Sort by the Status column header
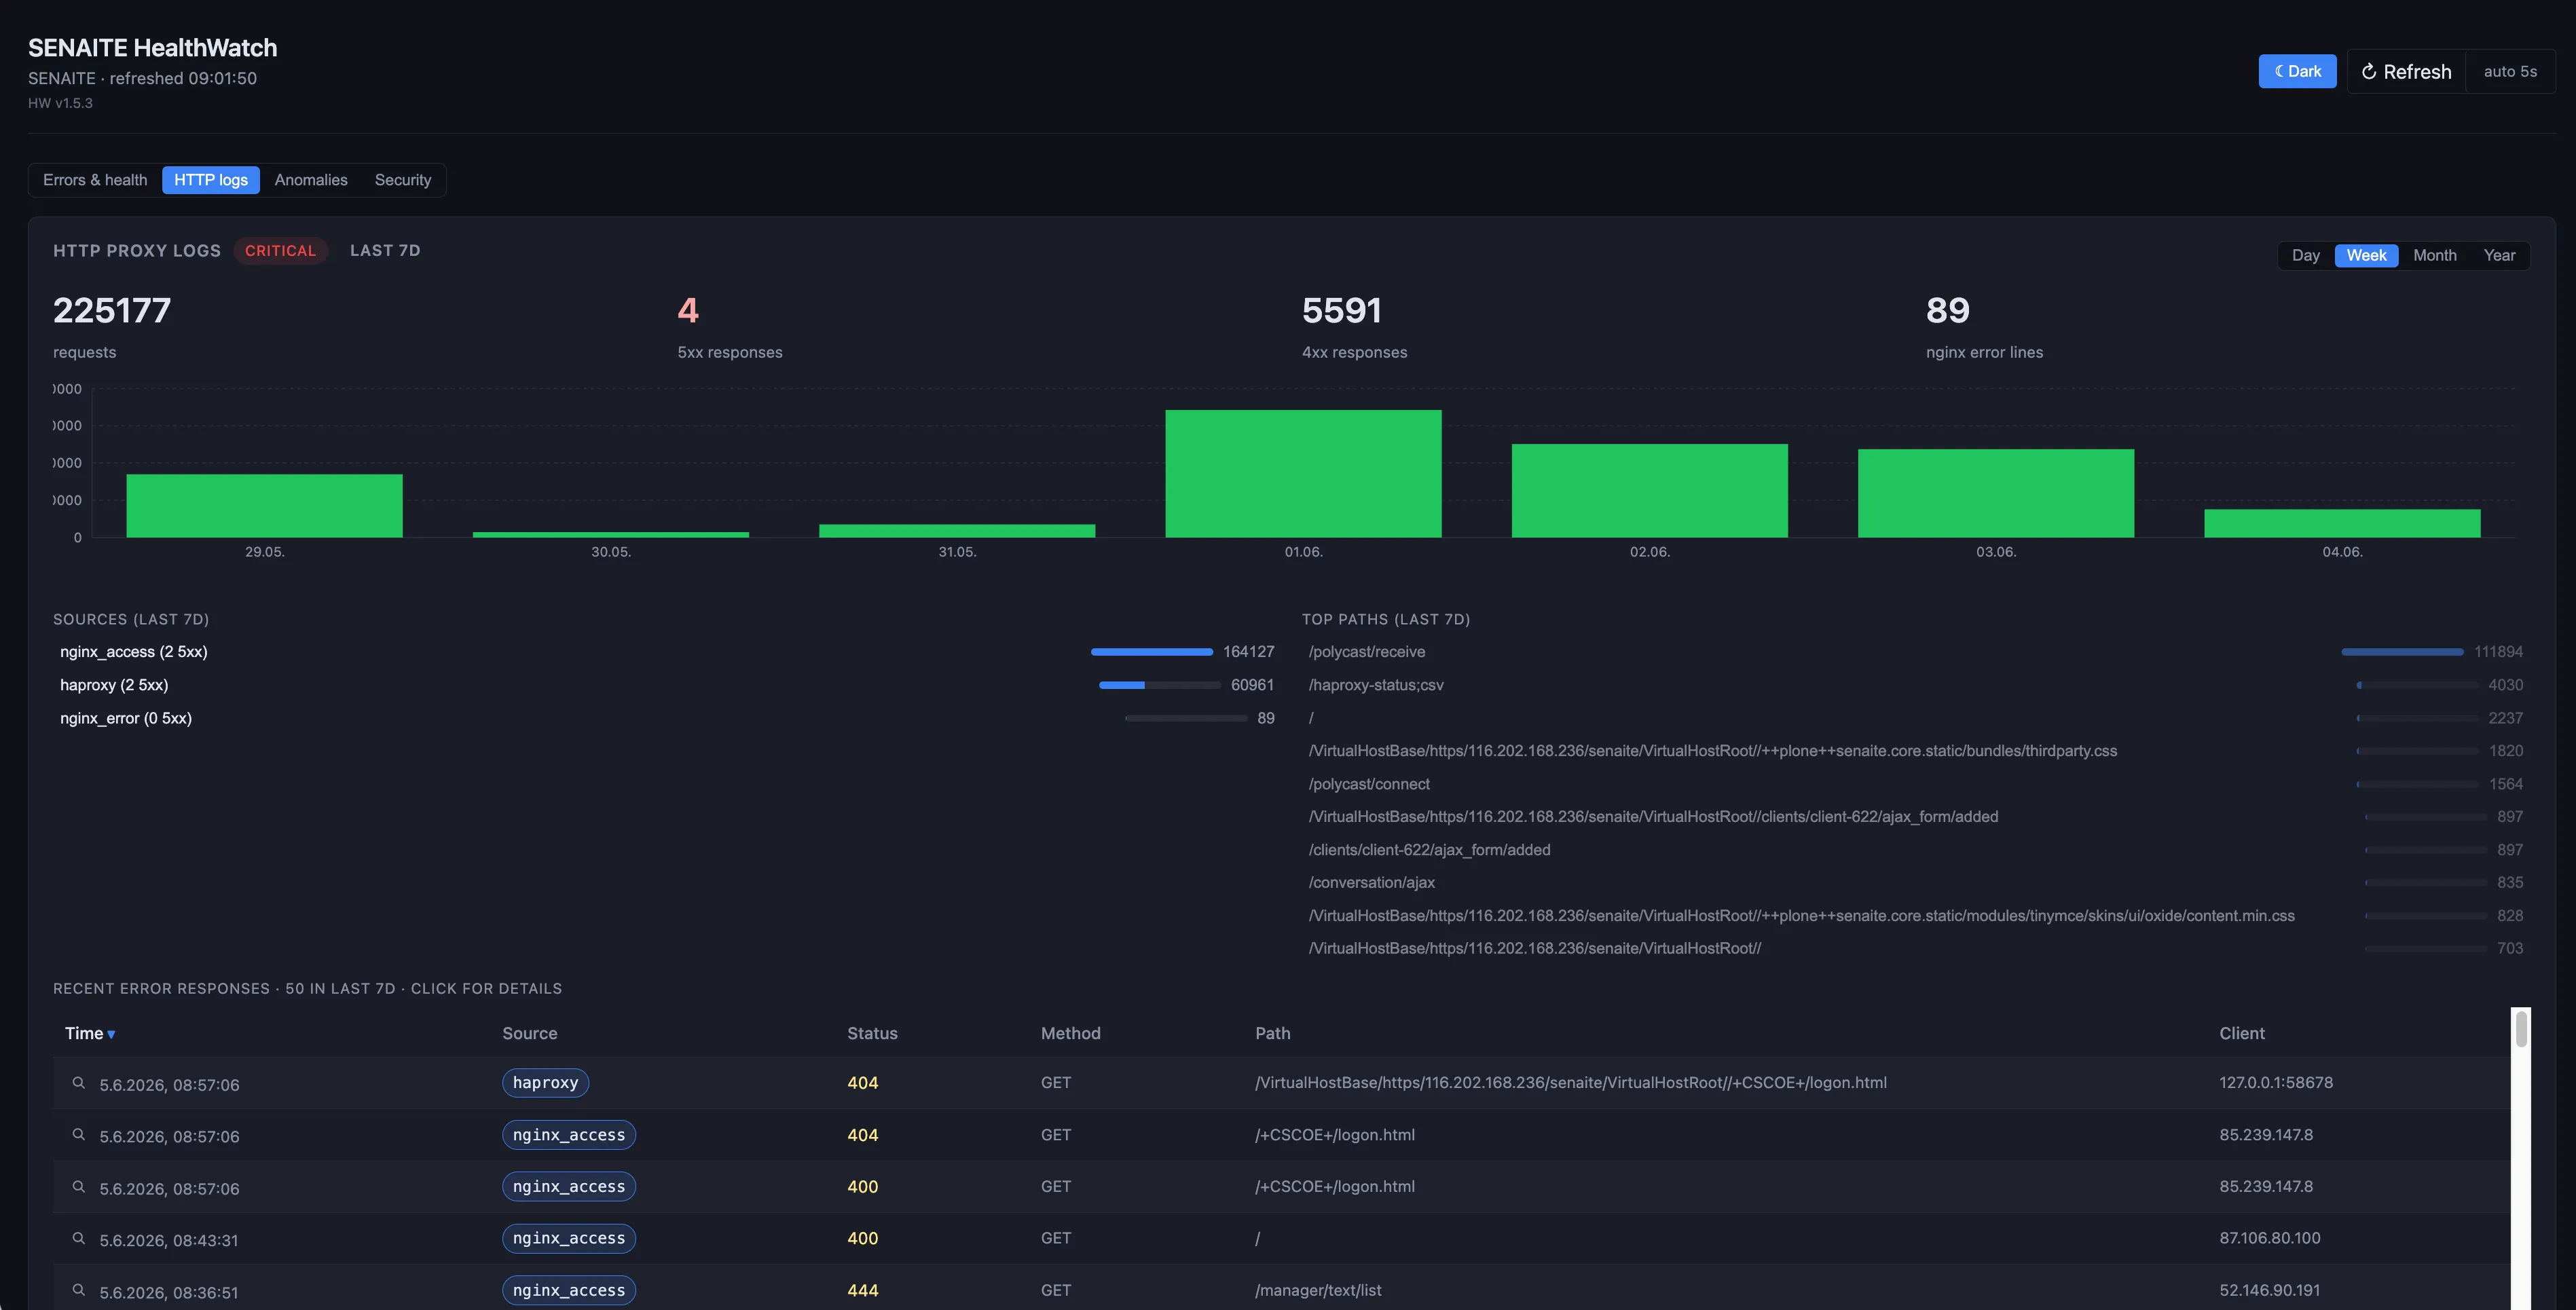2576x1310 pixels. (872, 1033)
